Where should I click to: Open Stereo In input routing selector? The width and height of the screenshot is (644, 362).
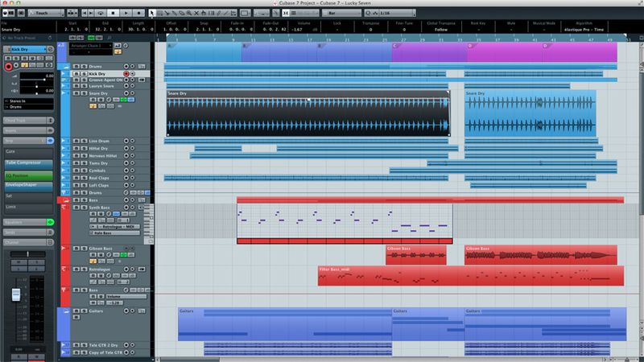(29, 101)
